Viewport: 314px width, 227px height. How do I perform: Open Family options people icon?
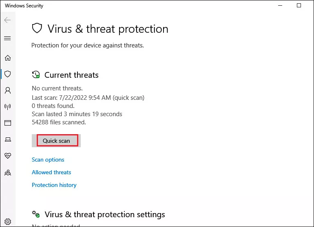click(8, 173)
